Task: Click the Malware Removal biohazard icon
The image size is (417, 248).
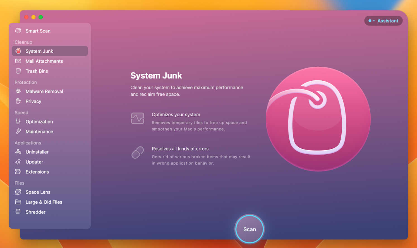Action: pos(18,91)
